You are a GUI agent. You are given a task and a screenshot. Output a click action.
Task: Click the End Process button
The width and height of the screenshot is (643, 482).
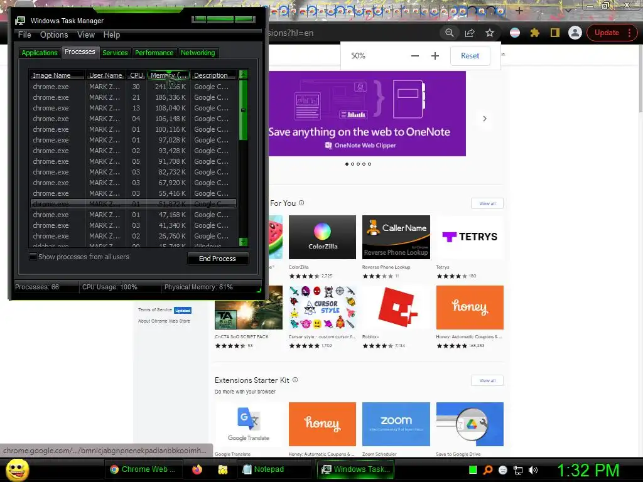tap(218, 259)
